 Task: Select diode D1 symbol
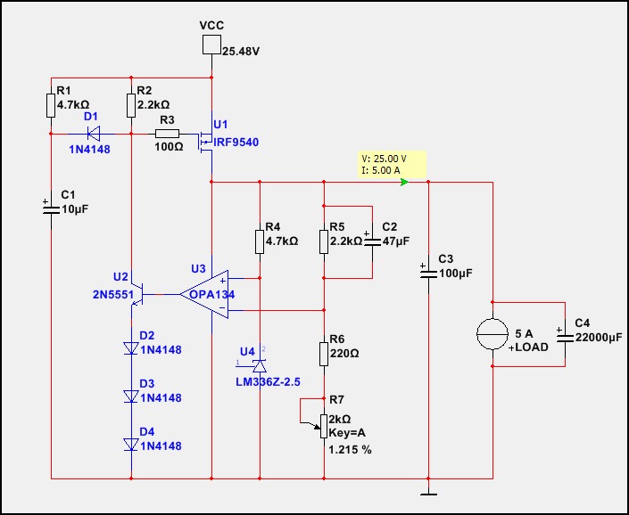point(94,134)
